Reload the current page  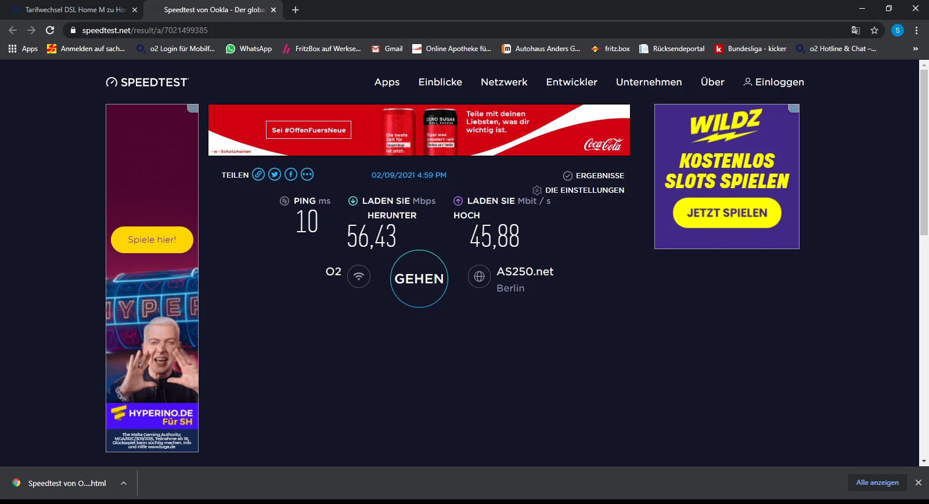50,30
